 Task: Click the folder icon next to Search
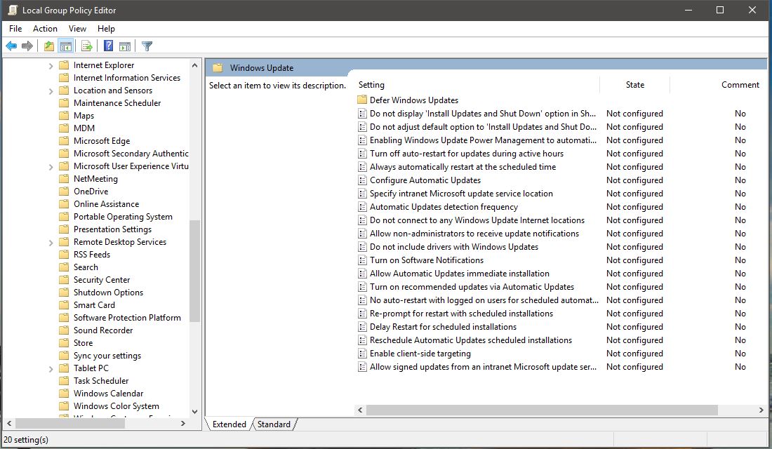click(63, 267)
